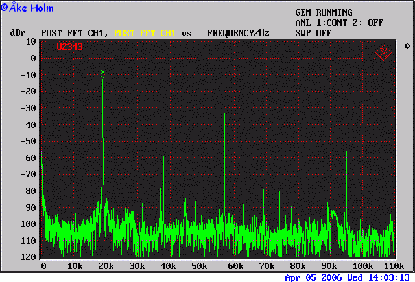
Task: Click the 0 level axis label
Action: pyautogui.click(x=33, y=58)
